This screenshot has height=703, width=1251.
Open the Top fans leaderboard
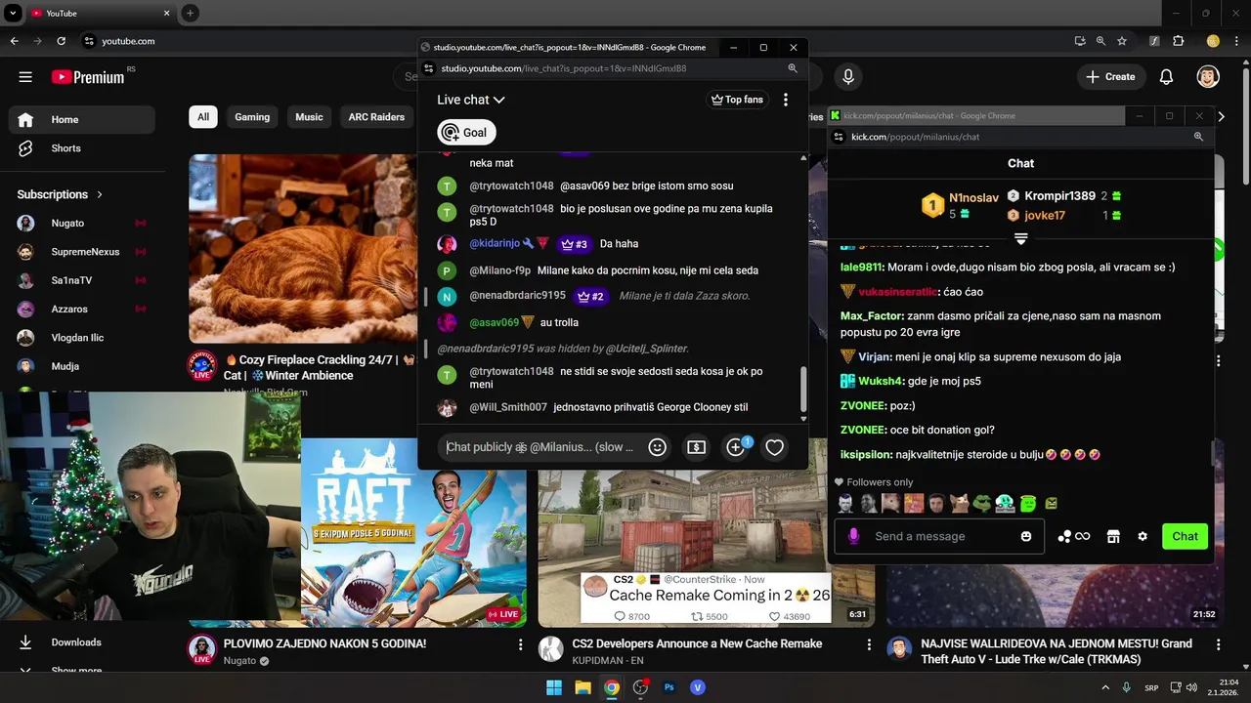point(737,100)
